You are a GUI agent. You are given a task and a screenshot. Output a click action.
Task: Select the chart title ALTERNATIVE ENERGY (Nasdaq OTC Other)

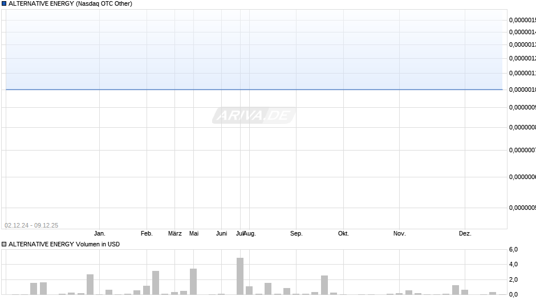tap(70, 4)
